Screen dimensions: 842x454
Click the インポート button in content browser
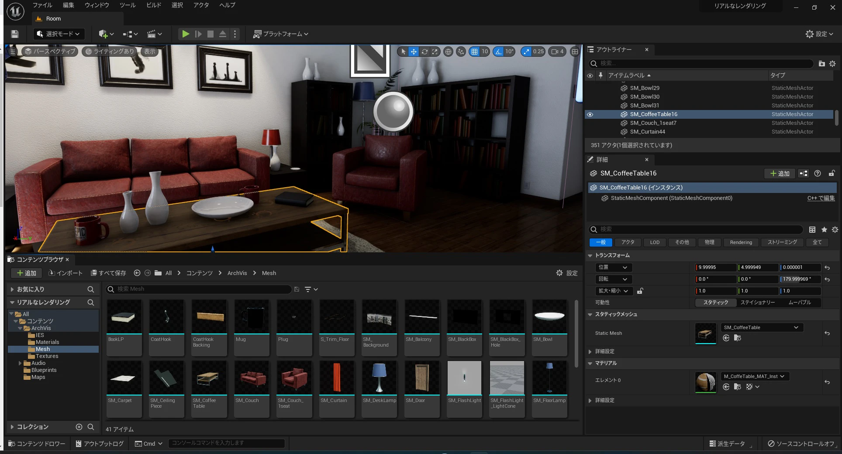click(65, 273)
